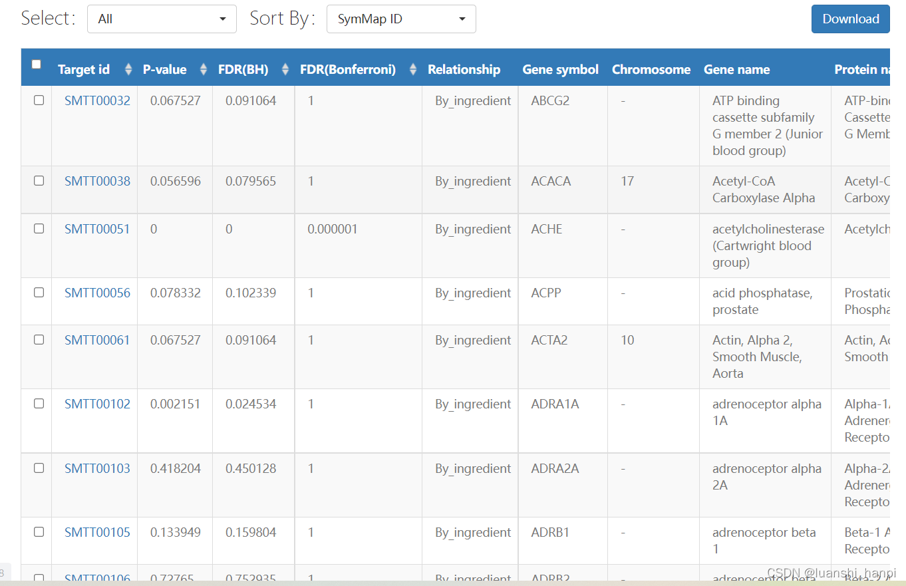This screenshot has width=906, height=586.
Task: Click P-value cell 0.133949
Action: pyautogui.click(x=176, y=532)
